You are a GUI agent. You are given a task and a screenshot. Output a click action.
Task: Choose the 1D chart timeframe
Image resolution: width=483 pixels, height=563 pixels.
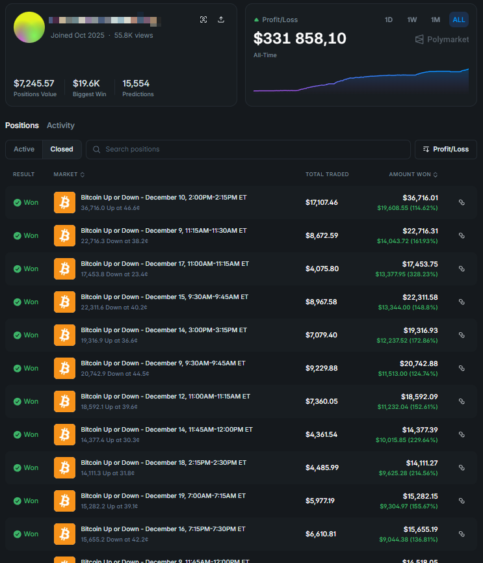point(389,20)
